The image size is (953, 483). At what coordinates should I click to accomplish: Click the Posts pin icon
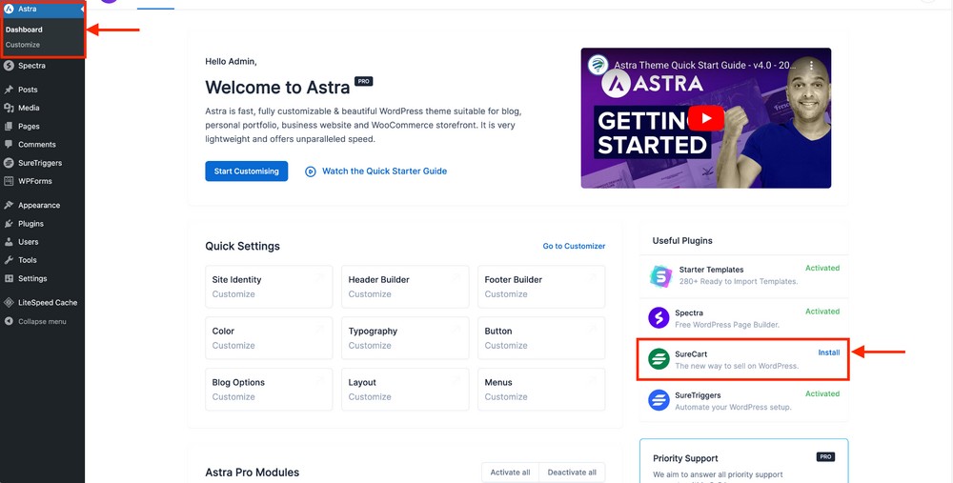pyautogui.click(x=9, y=90)
